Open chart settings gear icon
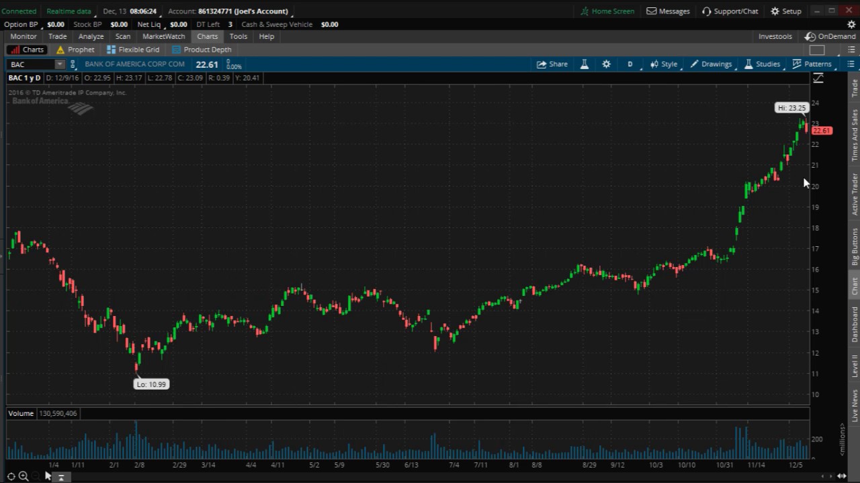This screenshot has height=483, width=860. pos(607,64)
